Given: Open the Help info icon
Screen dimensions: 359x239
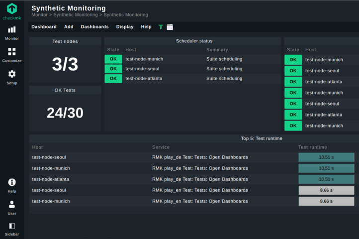Looking at the screenshot, I should (x=12, y=183).
